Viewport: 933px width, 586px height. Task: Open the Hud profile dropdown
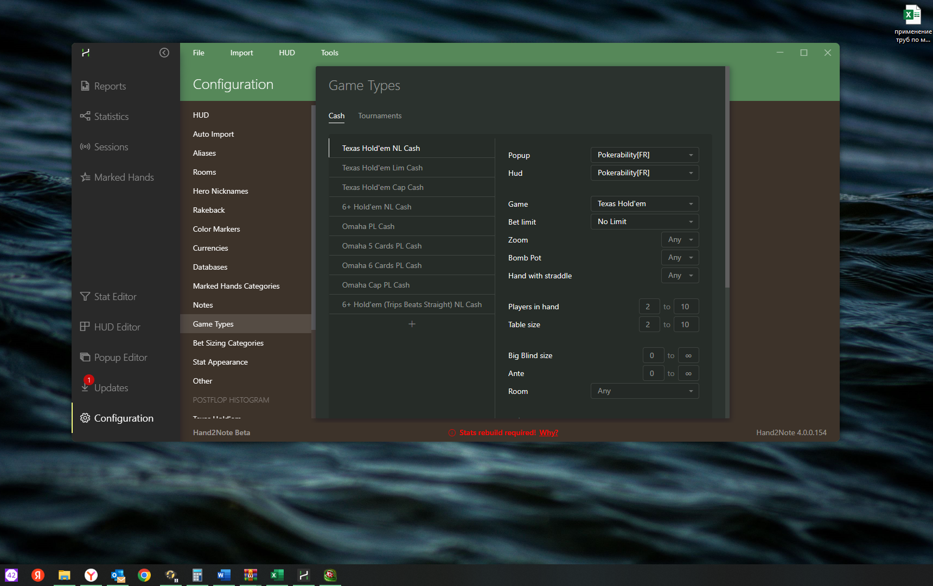click(x=644, y=173)
